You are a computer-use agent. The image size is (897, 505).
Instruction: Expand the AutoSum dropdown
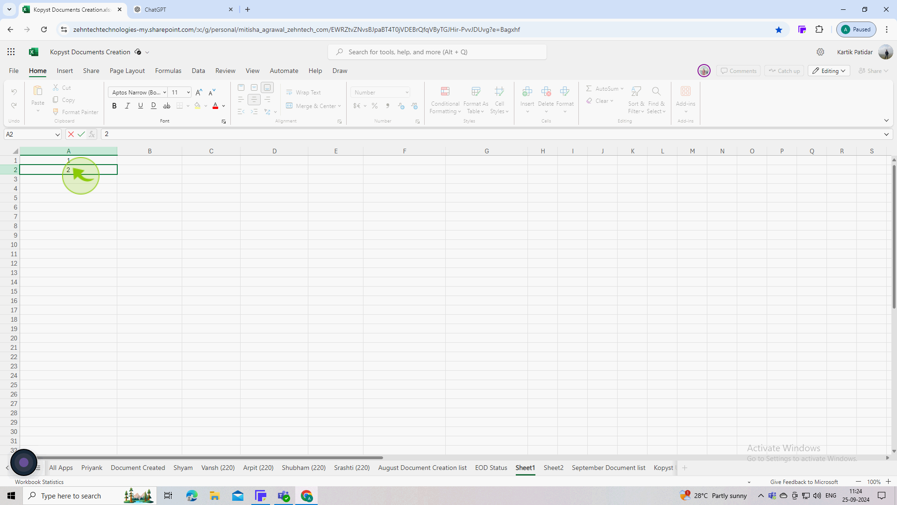(622, 88)
